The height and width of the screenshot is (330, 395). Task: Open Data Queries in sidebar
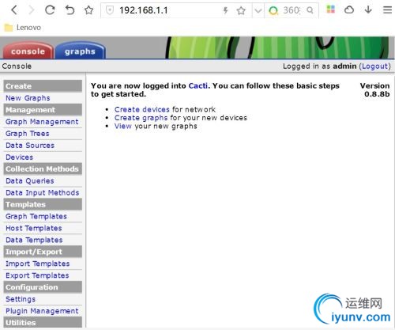(x=30, y=180)
